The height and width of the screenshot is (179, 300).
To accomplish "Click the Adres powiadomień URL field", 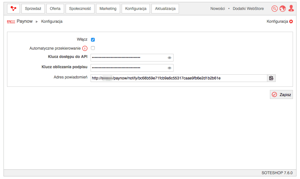I will tap(179, 78).
